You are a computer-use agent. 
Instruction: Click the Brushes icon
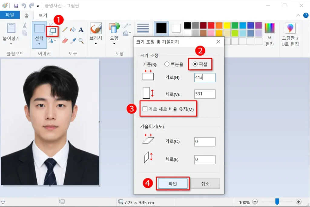96,28
